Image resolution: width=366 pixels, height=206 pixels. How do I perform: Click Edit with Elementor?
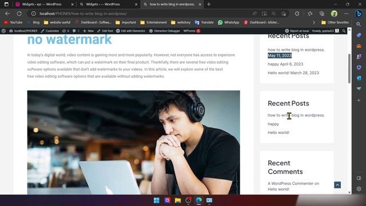tap(130, 31)
